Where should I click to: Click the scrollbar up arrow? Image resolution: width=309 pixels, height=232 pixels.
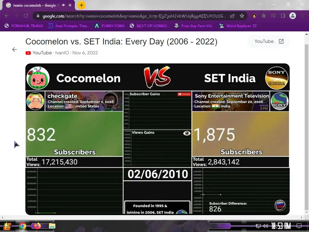[x=307, y=34]
